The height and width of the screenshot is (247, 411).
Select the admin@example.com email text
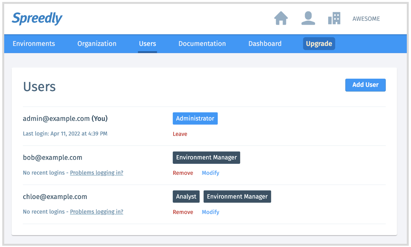click(56, 119)
